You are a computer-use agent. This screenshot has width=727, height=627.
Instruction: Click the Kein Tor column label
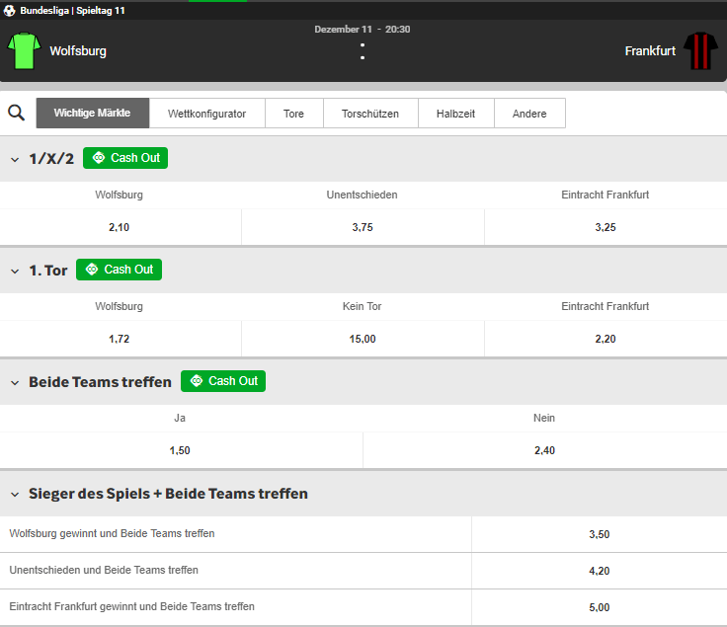pyautogui.click(x=363, y=306)
